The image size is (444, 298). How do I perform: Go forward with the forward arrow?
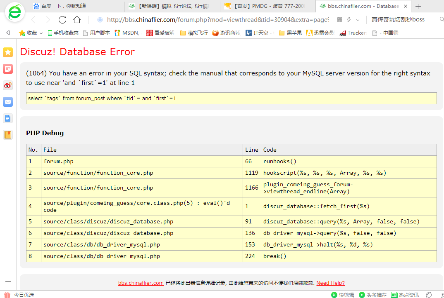click(x=48, y=20)
